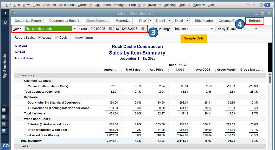This screenshot has height=150, width=275.
Task: Open the report window system menu icon
Action: click(13, 13)
